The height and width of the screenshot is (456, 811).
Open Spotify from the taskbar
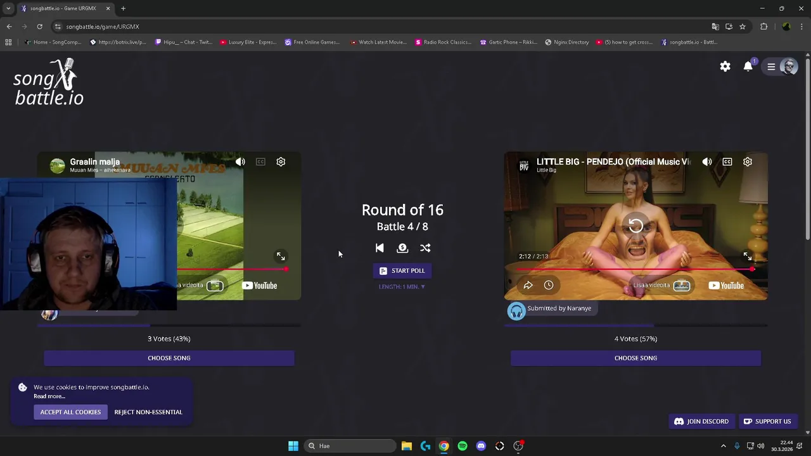pyautogui.click(x=463, y=446)
